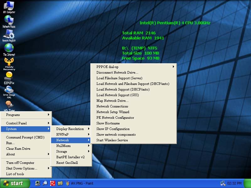
Task: Click the Start button
Action: point(15,183)
